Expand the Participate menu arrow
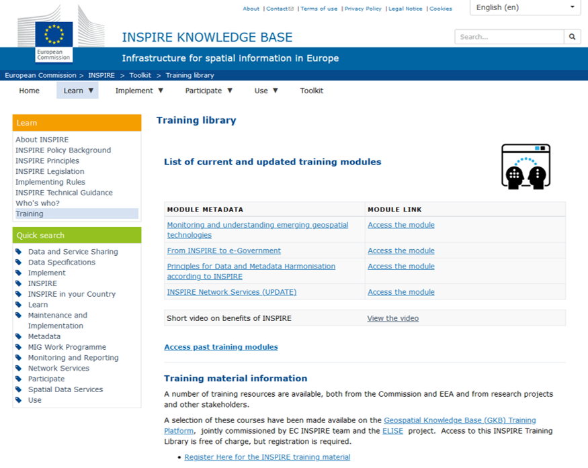588x468 pixels. [x=230, y=90]
